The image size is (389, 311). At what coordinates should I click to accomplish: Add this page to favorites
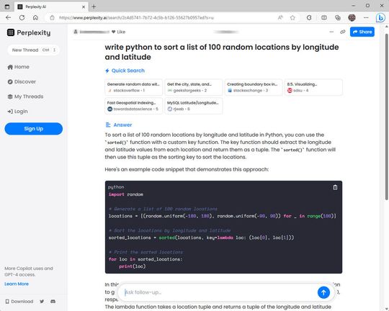(x=292, y=17)
